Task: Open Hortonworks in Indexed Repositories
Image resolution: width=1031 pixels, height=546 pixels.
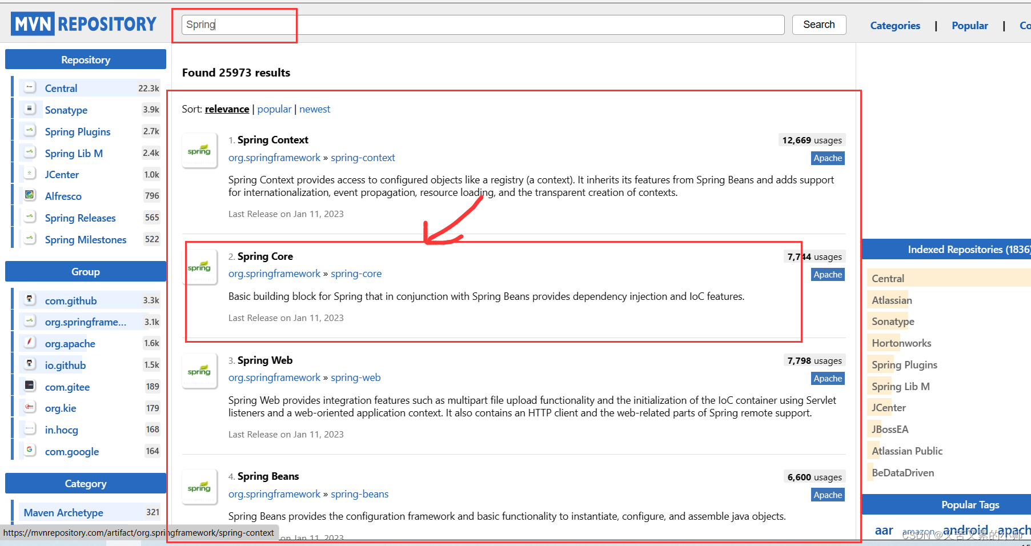Action: pos(901,343)
